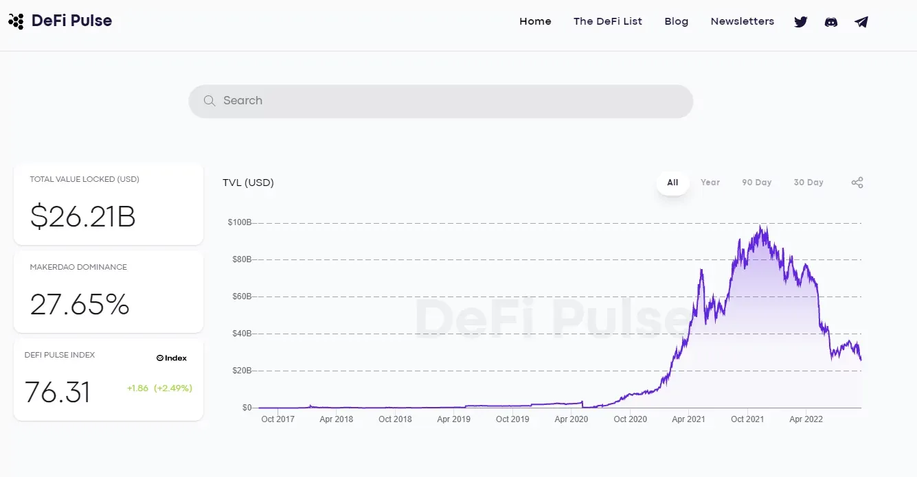Click the $20B axis label
Screen dimensions: 917x477
tap(241, 371)
